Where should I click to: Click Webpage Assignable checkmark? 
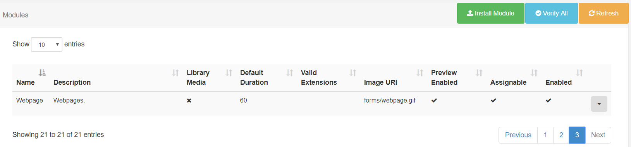click(x=493, y=100)
